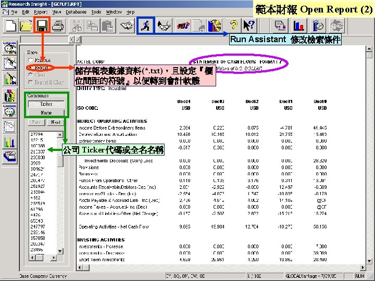
Task: Click the Next company button
Action: tap(56, 122)
